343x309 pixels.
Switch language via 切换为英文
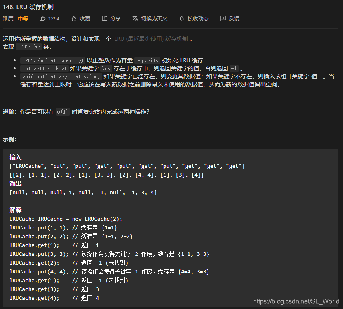point(155,18)
